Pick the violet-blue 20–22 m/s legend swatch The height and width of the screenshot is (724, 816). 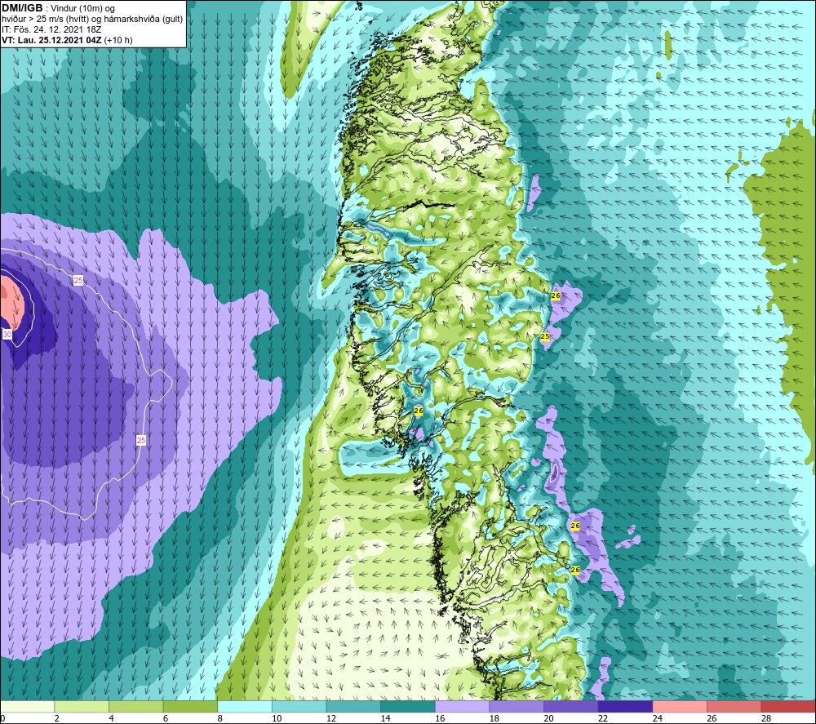click(x=571, y=706)
